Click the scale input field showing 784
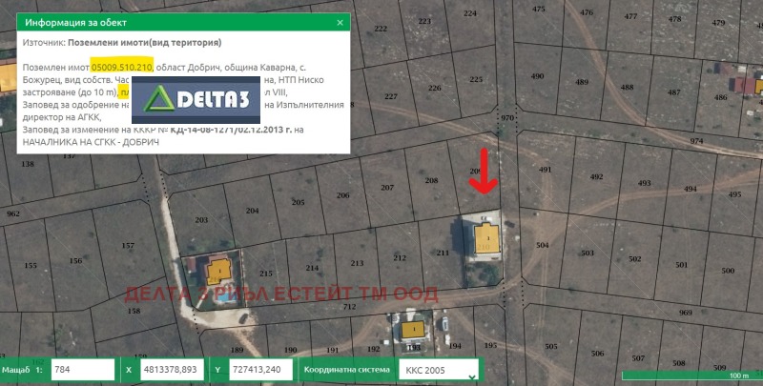 pyautogui.click(x=83, y=369)
